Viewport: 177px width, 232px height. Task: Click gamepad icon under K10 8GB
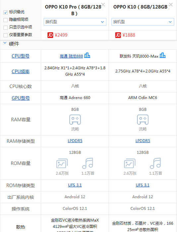tap(143, 120)
